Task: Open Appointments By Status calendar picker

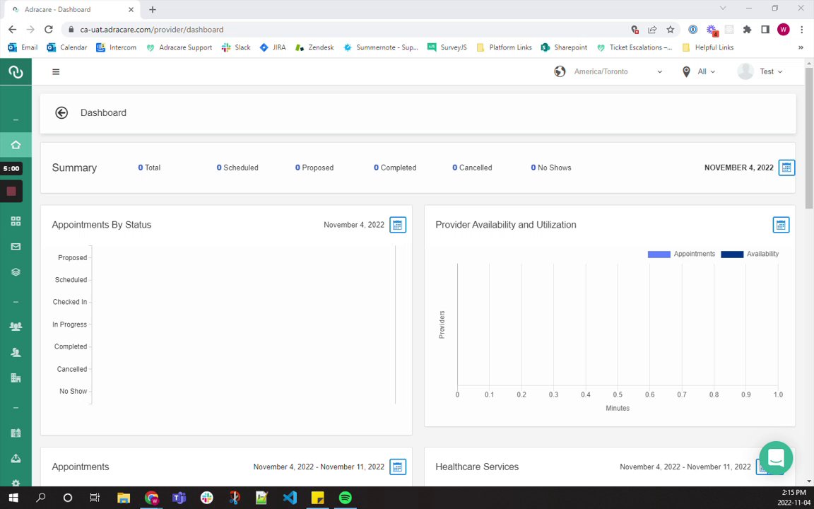Action: 398,225
